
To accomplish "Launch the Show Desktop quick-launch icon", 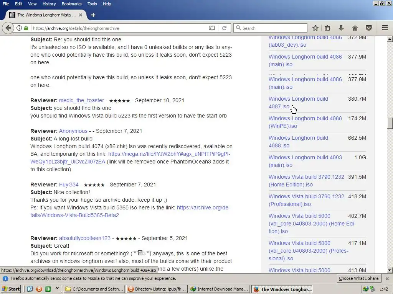I will click(30, 289).
